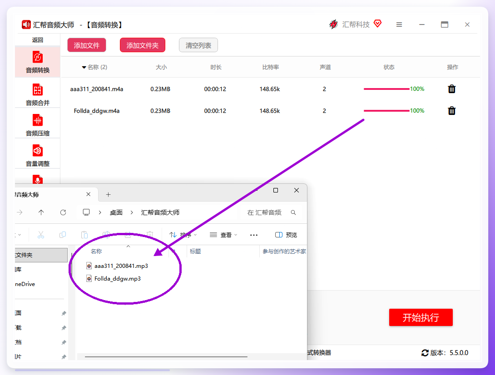Click the 状态 column header

[389, 67]
